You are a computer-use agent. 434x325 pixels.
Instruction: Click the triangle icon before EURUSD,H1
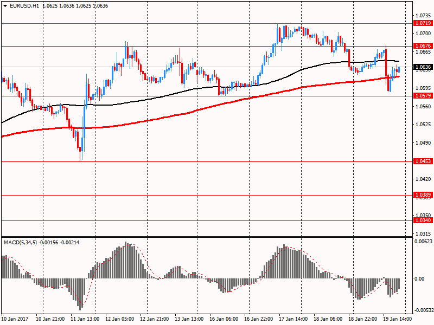click(x=4, y=6)
